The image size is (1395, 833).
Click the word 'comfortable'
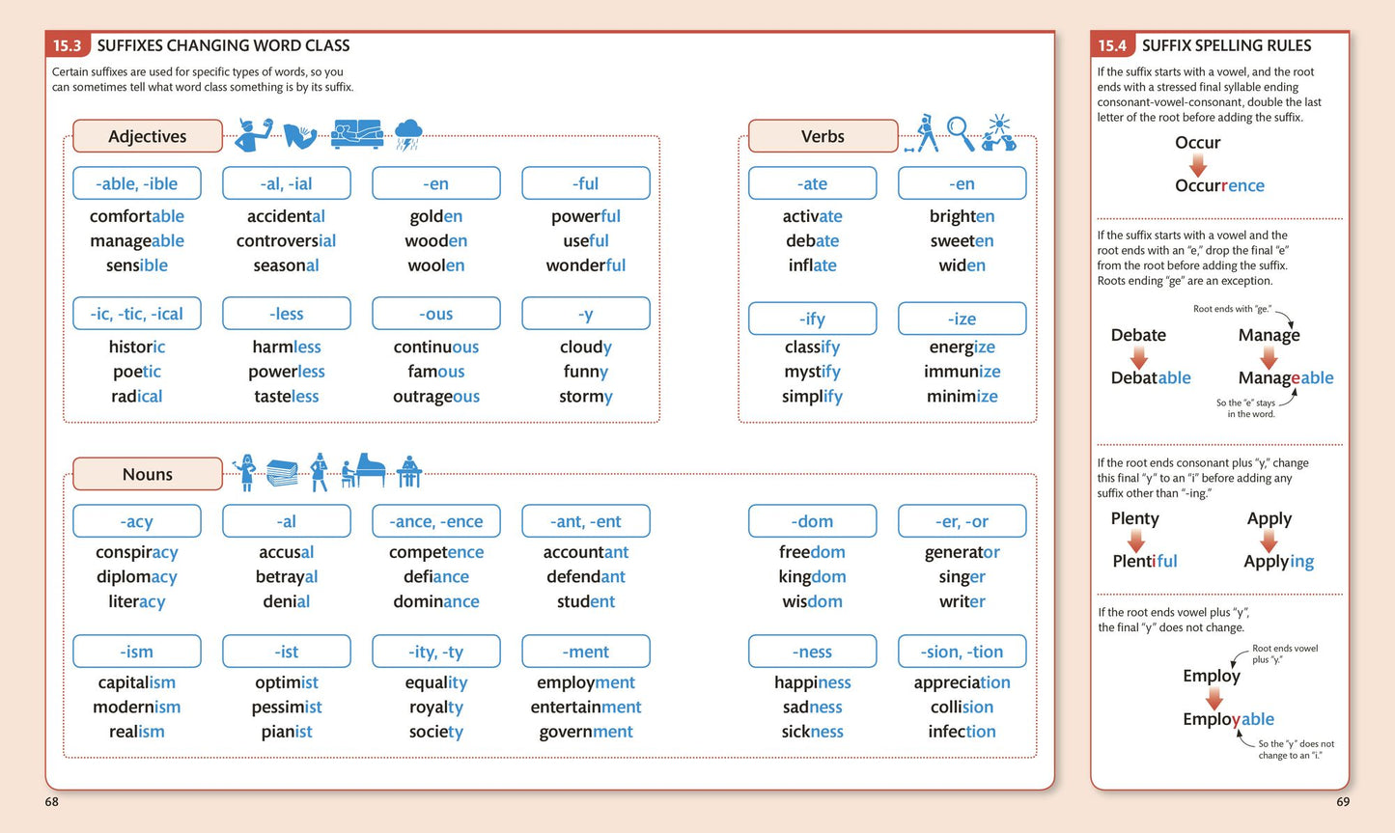[x=137, y=216]
